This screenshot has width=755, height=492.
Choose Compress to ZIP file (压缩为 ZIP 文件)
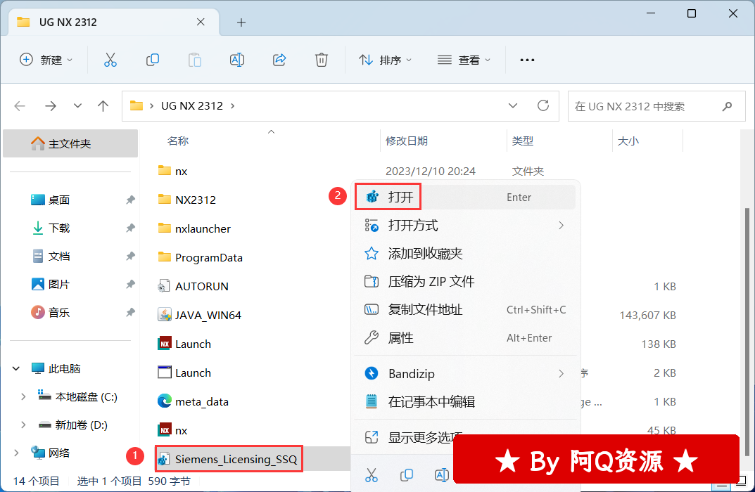(x=465, y=281)
